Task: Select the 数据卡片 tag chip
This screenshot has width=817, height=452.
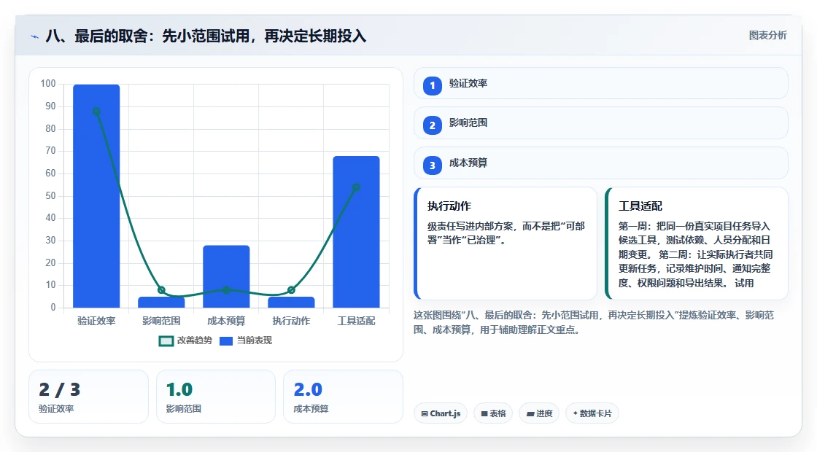Action: point(592,413)
